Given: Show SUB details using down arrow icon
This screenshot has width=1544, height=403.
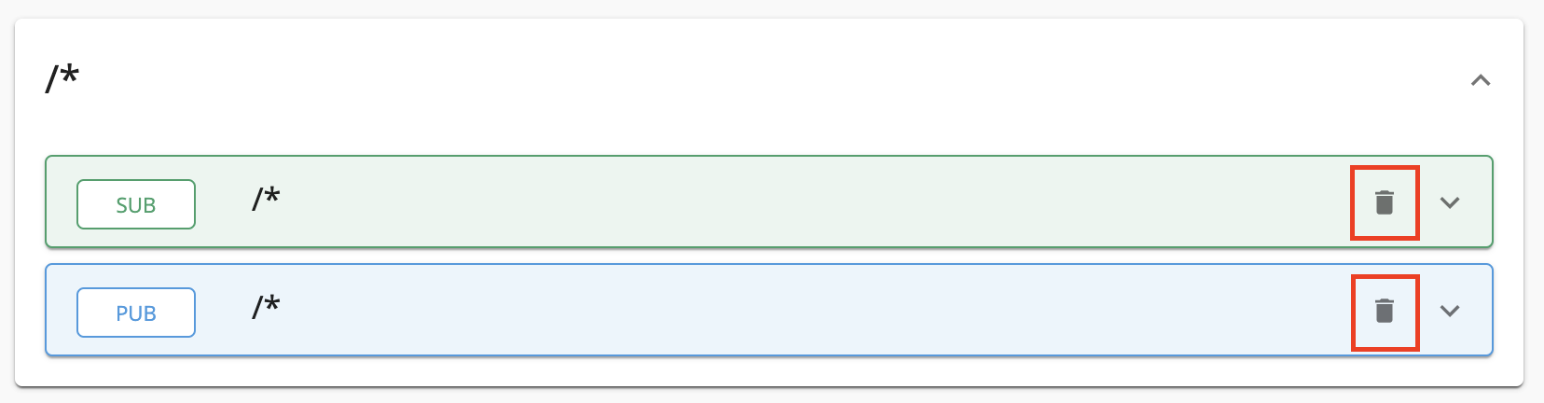Looking at the screenshot, I should click(x=1450, y=202).
